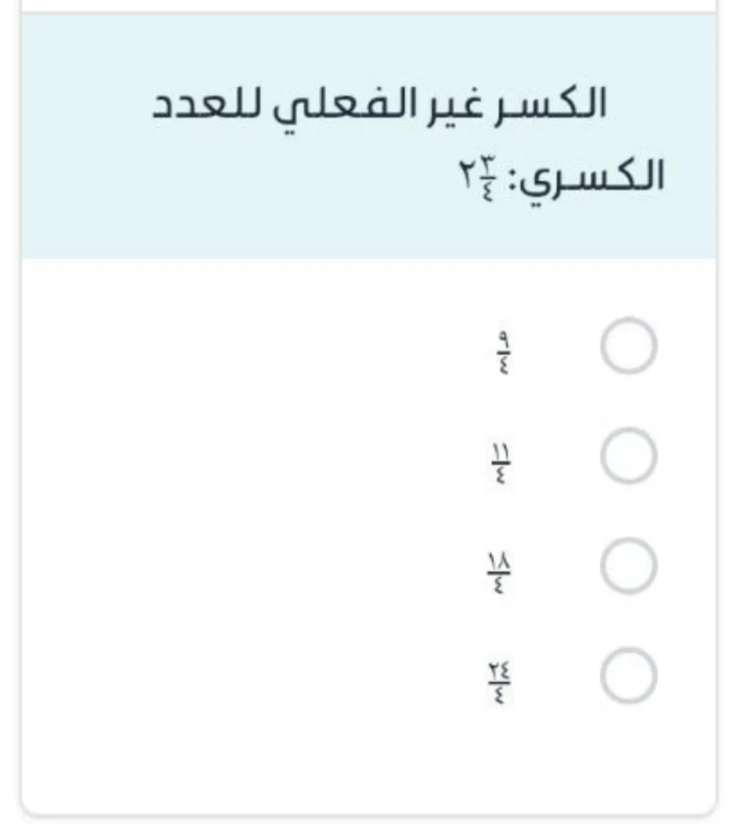Click the white strip above question header
Viewport: 735px width, 824px height.
pos(367,5)
